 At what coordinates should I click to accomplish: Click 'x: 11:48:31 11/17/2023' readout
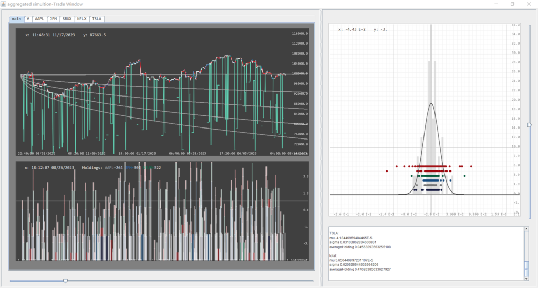[x=50, y=35]
